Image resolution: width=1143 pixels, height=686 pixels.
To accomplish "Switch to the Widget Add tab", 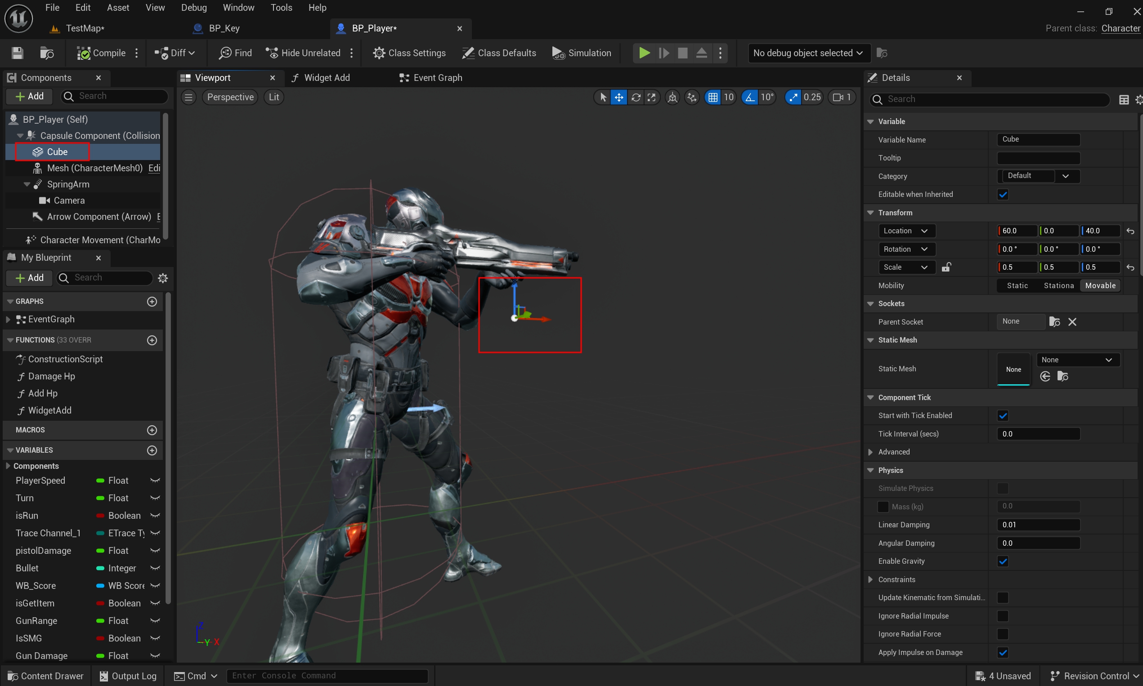I will (320, 78).
